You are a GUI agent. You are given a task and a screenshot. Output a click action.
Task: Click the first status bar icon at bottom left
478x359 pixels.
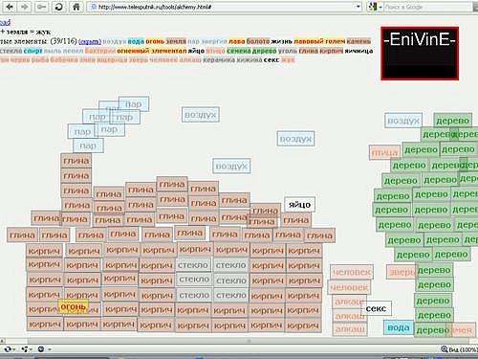click(x=8, y=349)
